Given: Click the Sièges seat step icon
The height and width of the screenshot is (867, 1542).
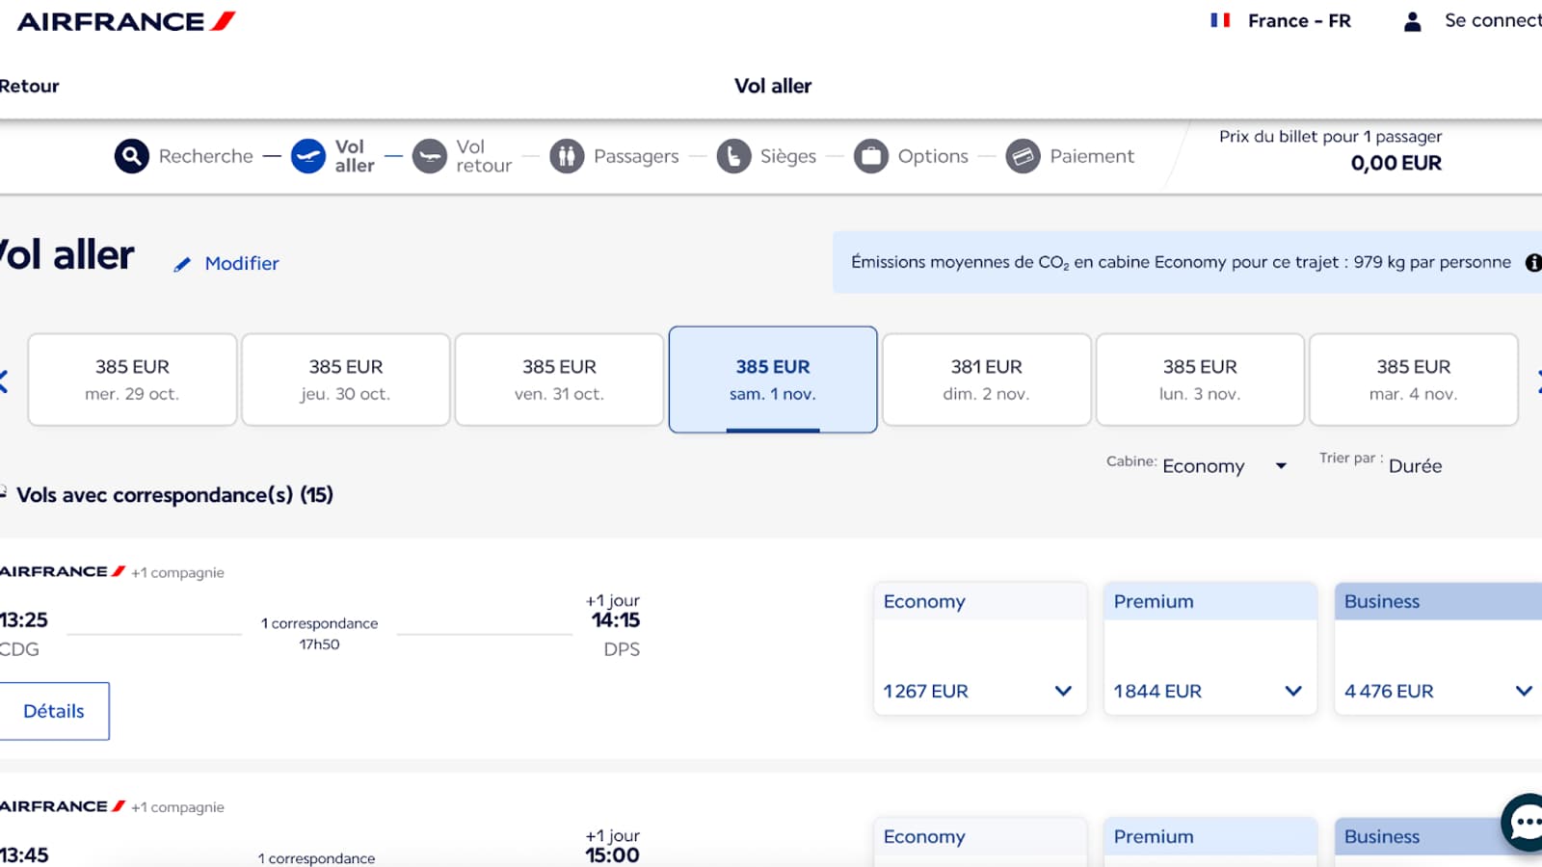Looking at the screenshot, I should coord(733,156).
